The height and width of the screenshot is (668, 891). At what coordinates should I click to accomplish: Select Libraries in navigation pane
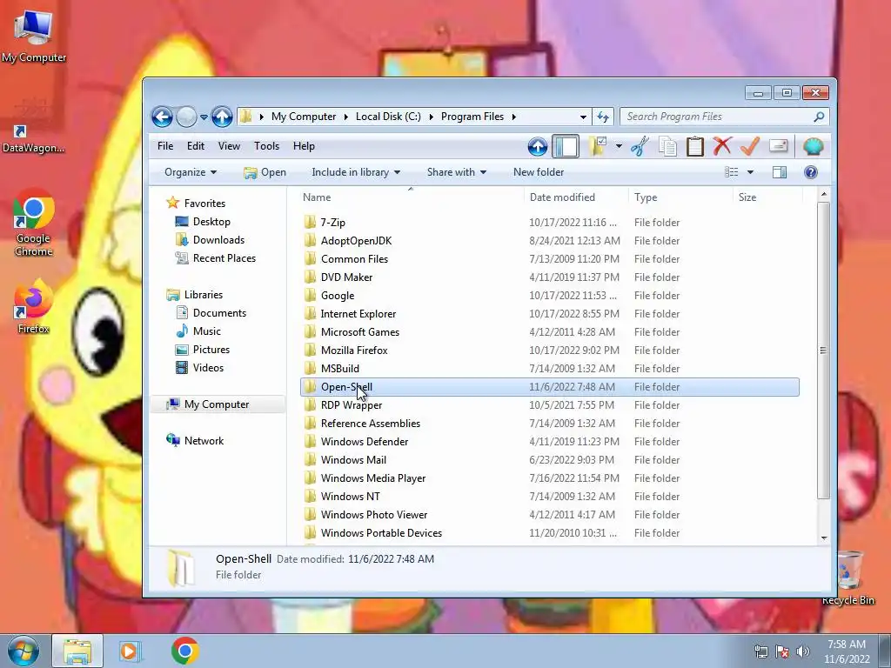194,295
